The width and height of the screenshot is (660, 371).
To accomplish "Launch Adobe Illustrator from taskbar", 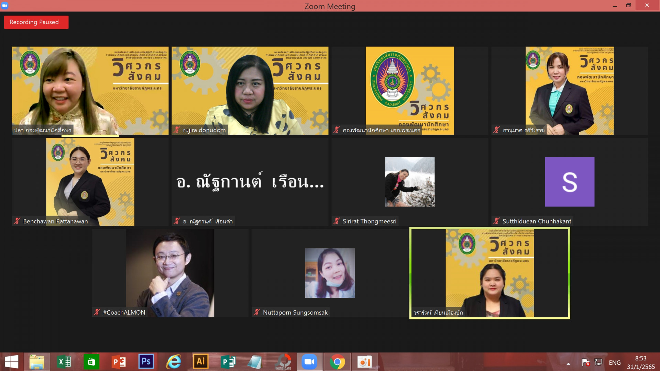I will point(201,362).
